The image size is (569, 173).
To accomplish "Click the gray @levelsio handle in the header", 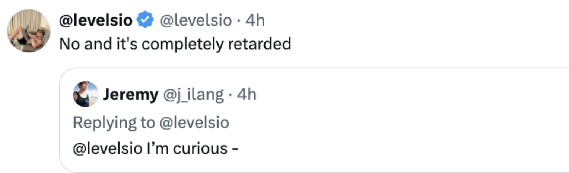I will tap(196, 20).
